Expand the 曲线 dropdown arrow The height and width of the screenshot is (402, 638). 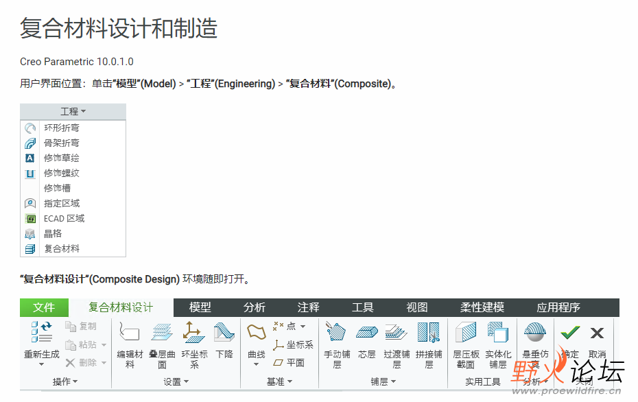[x=257, y=364]
